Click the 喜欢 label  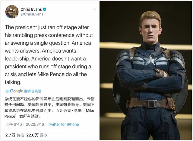pos(44,135)
